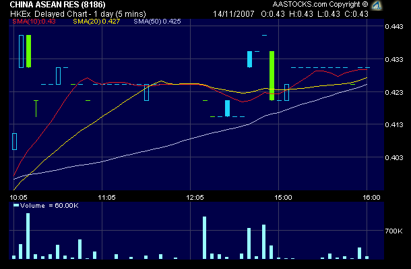Click the 11:05 time axis label
This screenshot has width=411, height=269.
pyautogui.click(x=106, y=197)
